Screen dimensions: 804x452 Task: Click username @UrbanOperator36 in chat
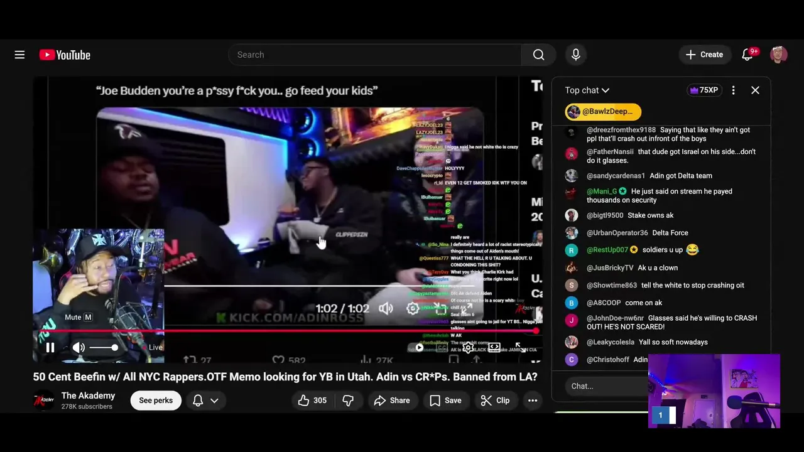tap(617, 233)
